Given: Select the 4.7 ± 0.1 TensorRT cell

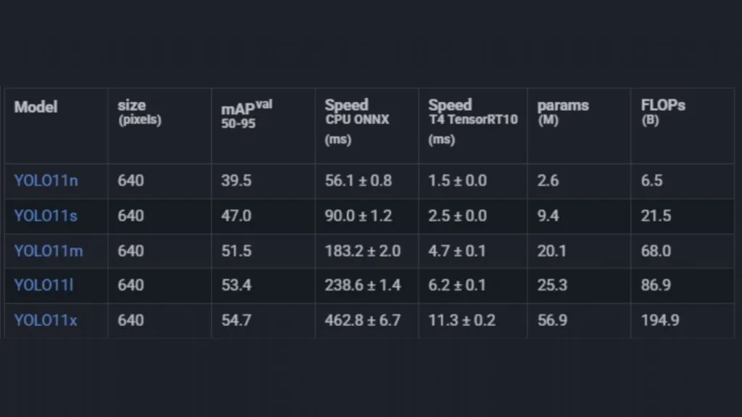Looking at the screenshot, I should tap(457, 250).
